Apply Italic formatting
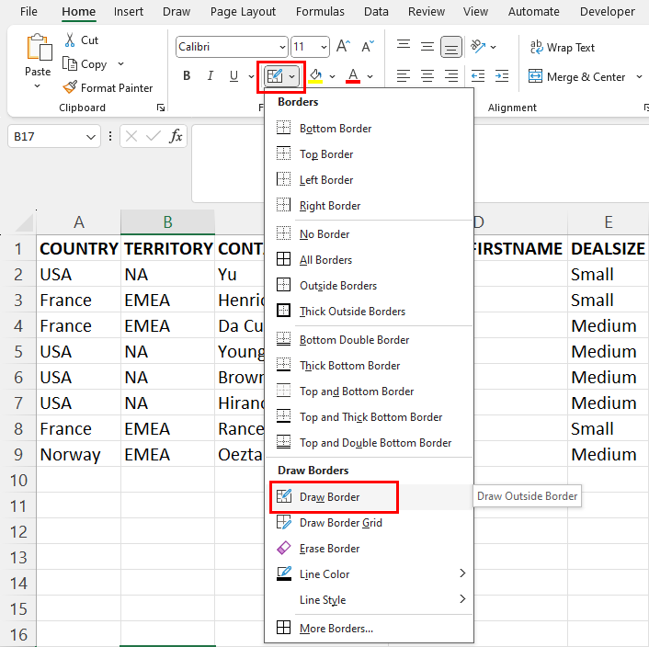The height and width of the screenshot is (647, 649). pyautogui.click(x=211, y=75)
